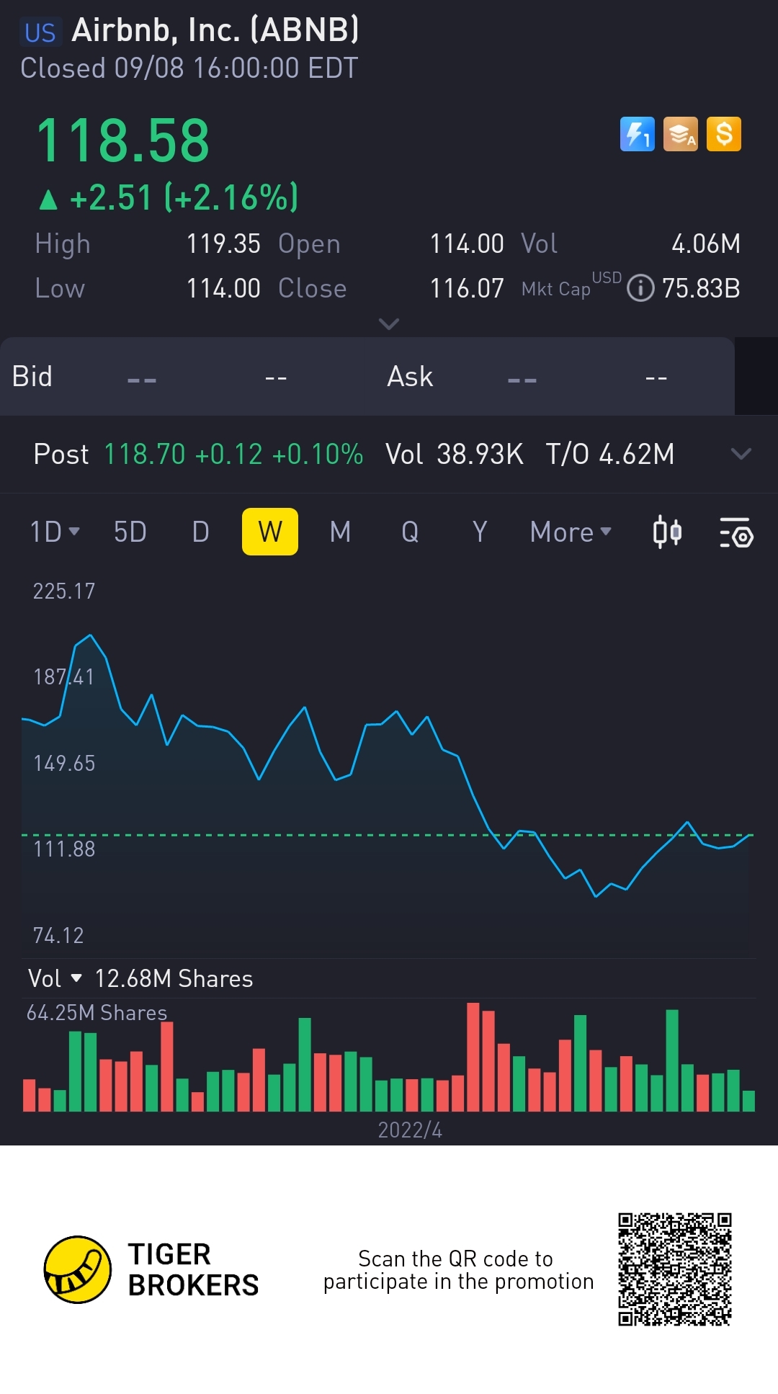Expand the quote details chevron
Viewport: 778px width, 1394px height.
[x=389, y=324]
